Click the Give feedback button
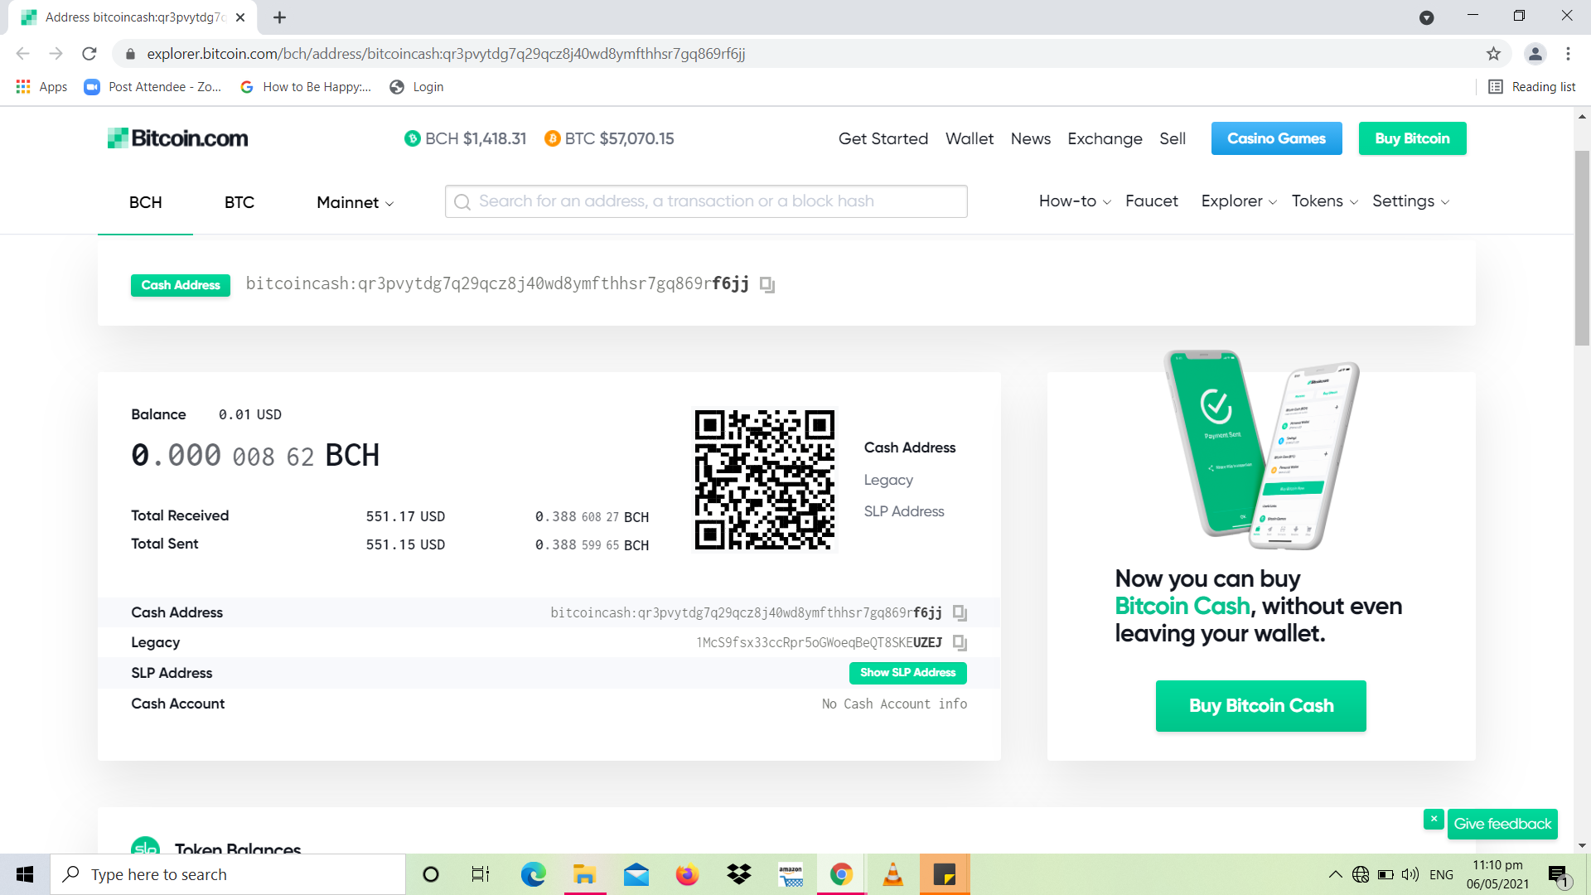1591x895 pixels. [x=1502, y=824]
